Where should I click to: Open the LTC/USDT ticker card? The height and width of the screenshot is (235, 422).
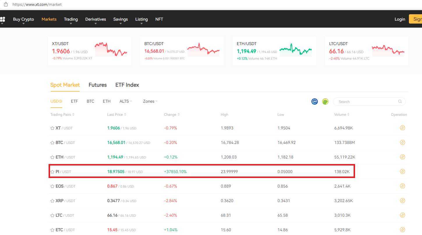367,51
